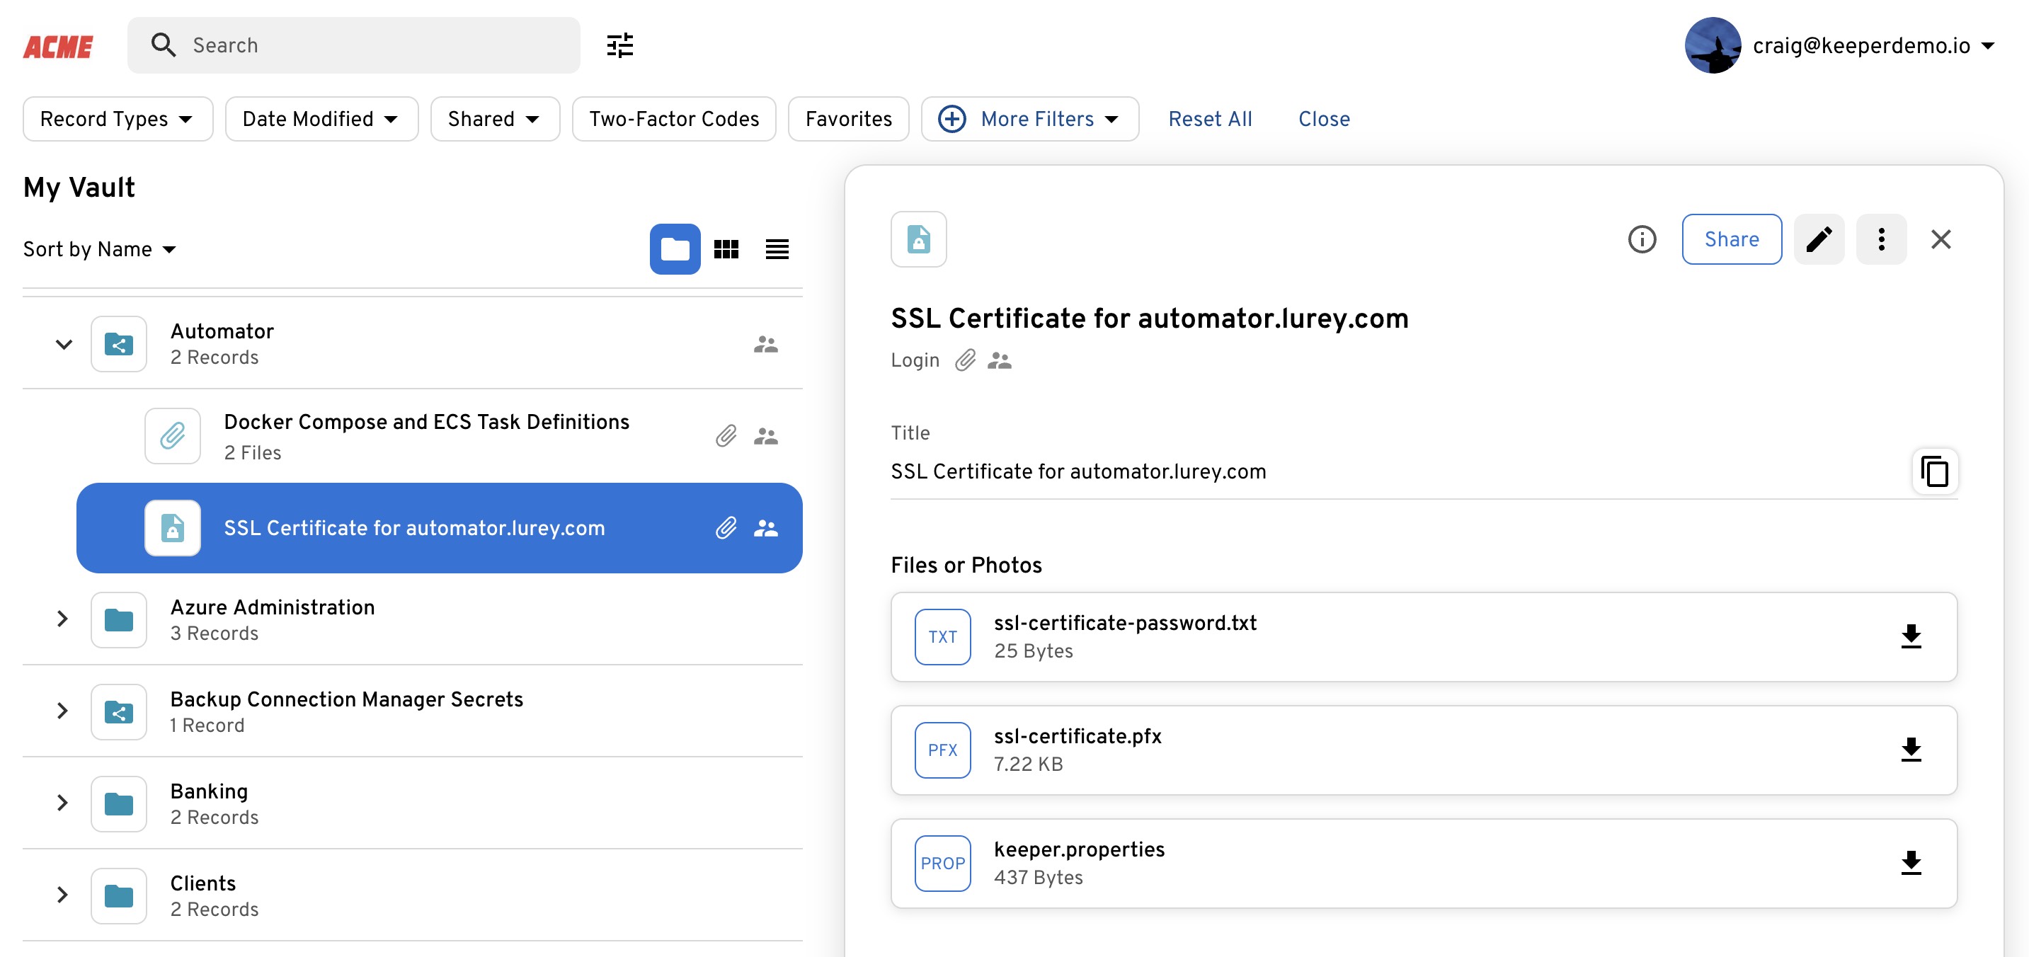Expand the Azure Administration folder
Image resolution: width=2029 pixels, height=957 pixels.
tap(62, 619)
